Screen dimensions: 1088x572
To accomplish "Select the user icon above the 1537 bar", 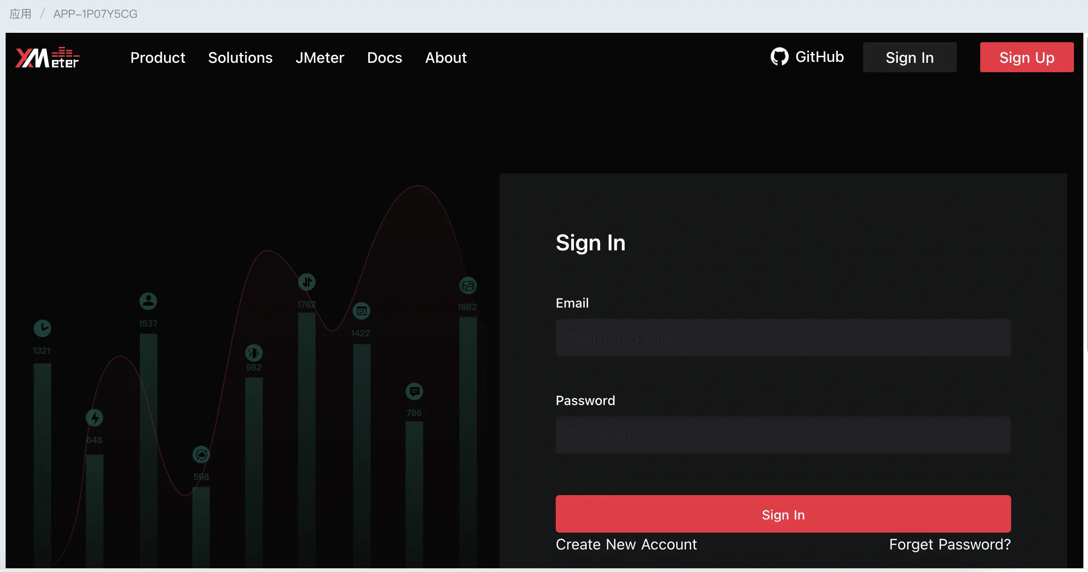I will (149, 301).
